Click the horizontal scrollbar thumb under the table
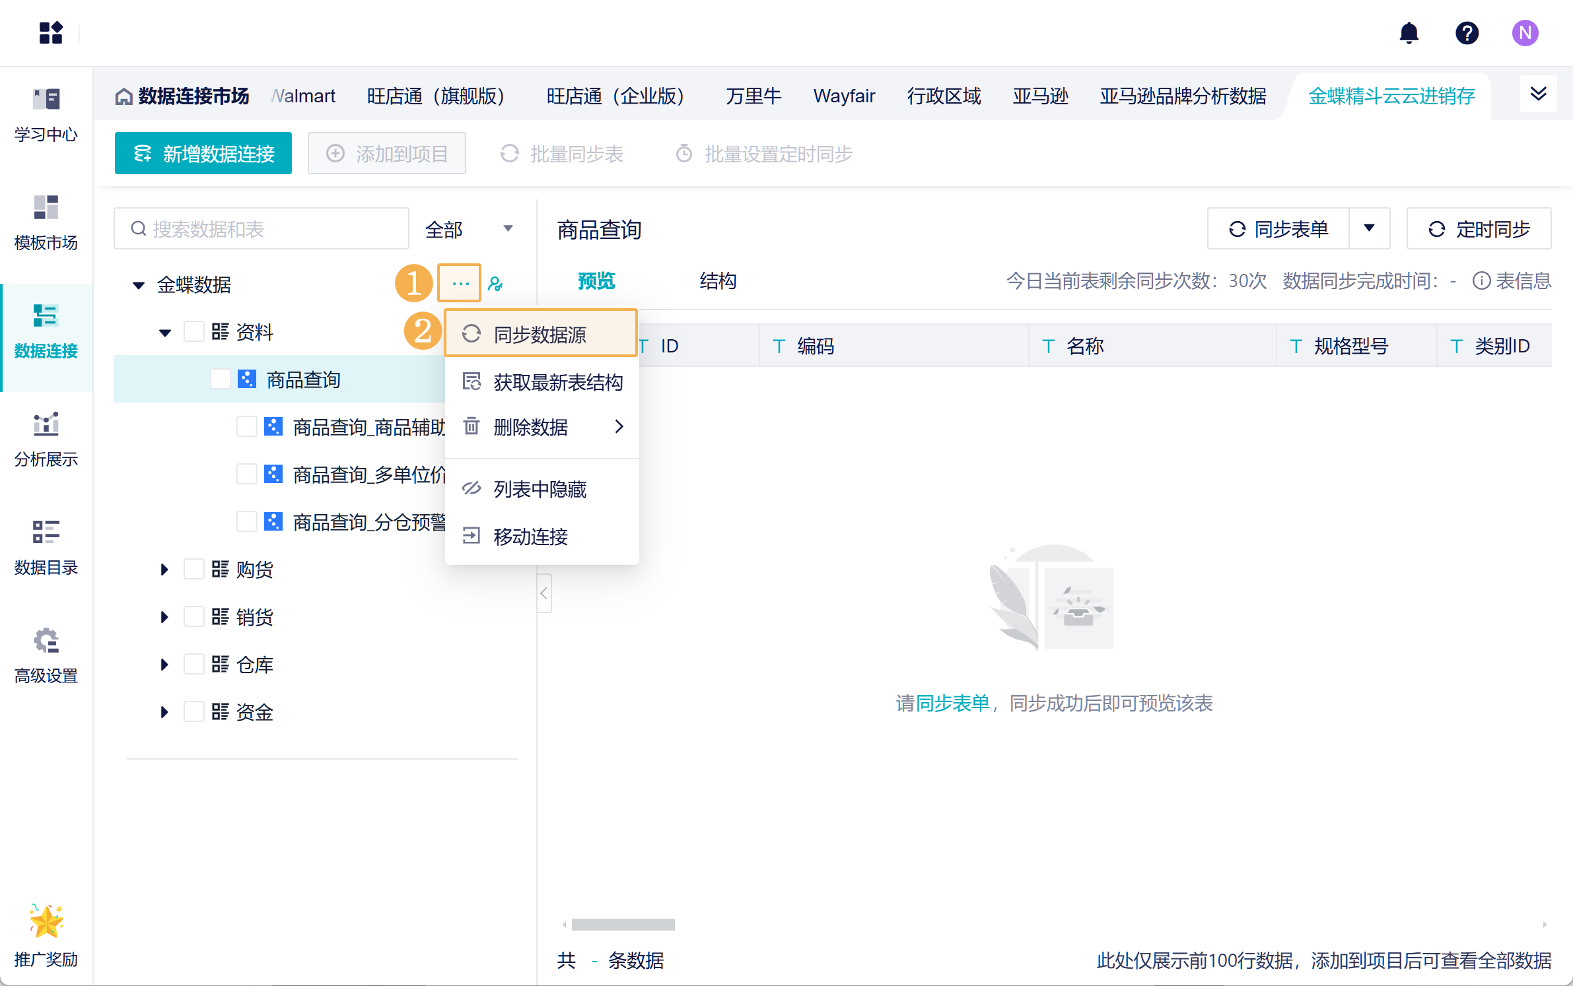This screenshot has width=1573, height=986. tap(623, 924)
